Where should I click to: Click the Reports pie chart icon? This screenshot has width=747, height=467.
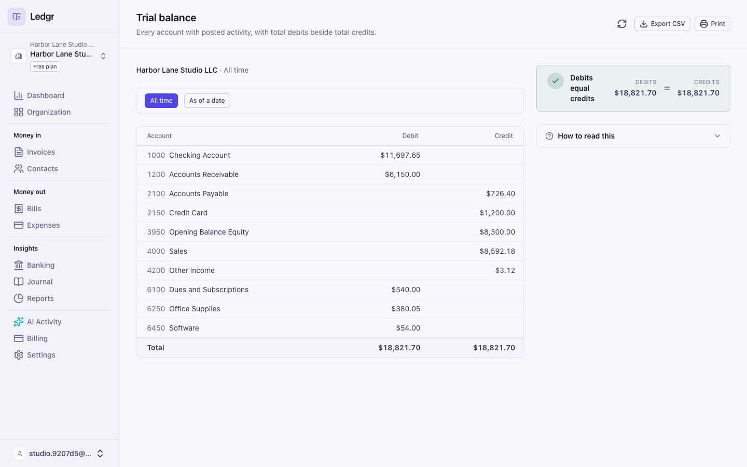19,298
